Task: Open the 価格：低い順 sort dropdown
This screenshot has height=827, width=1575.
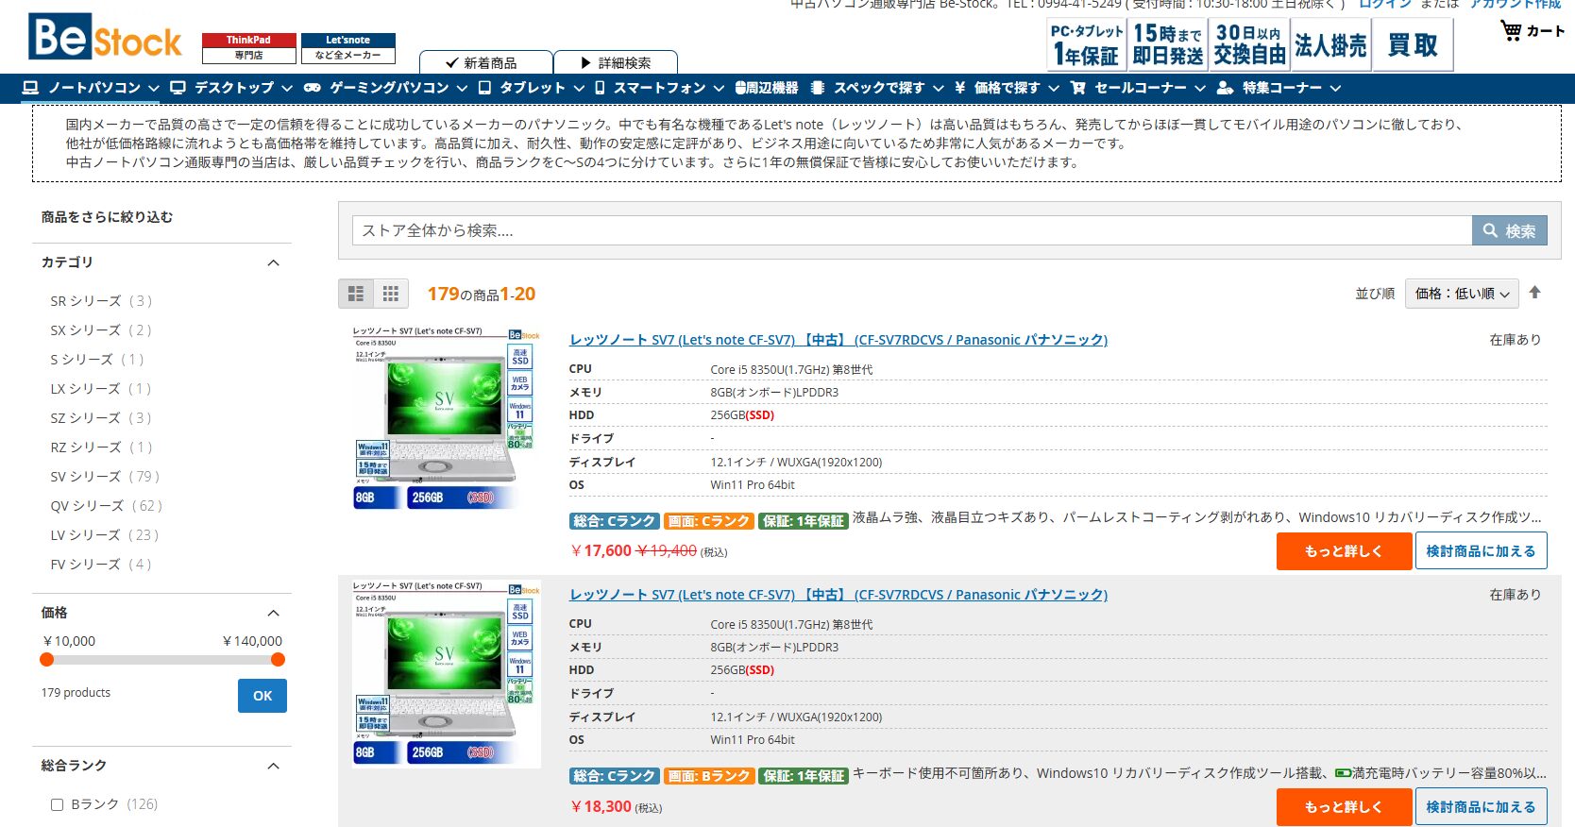Action: (1462, 294)
